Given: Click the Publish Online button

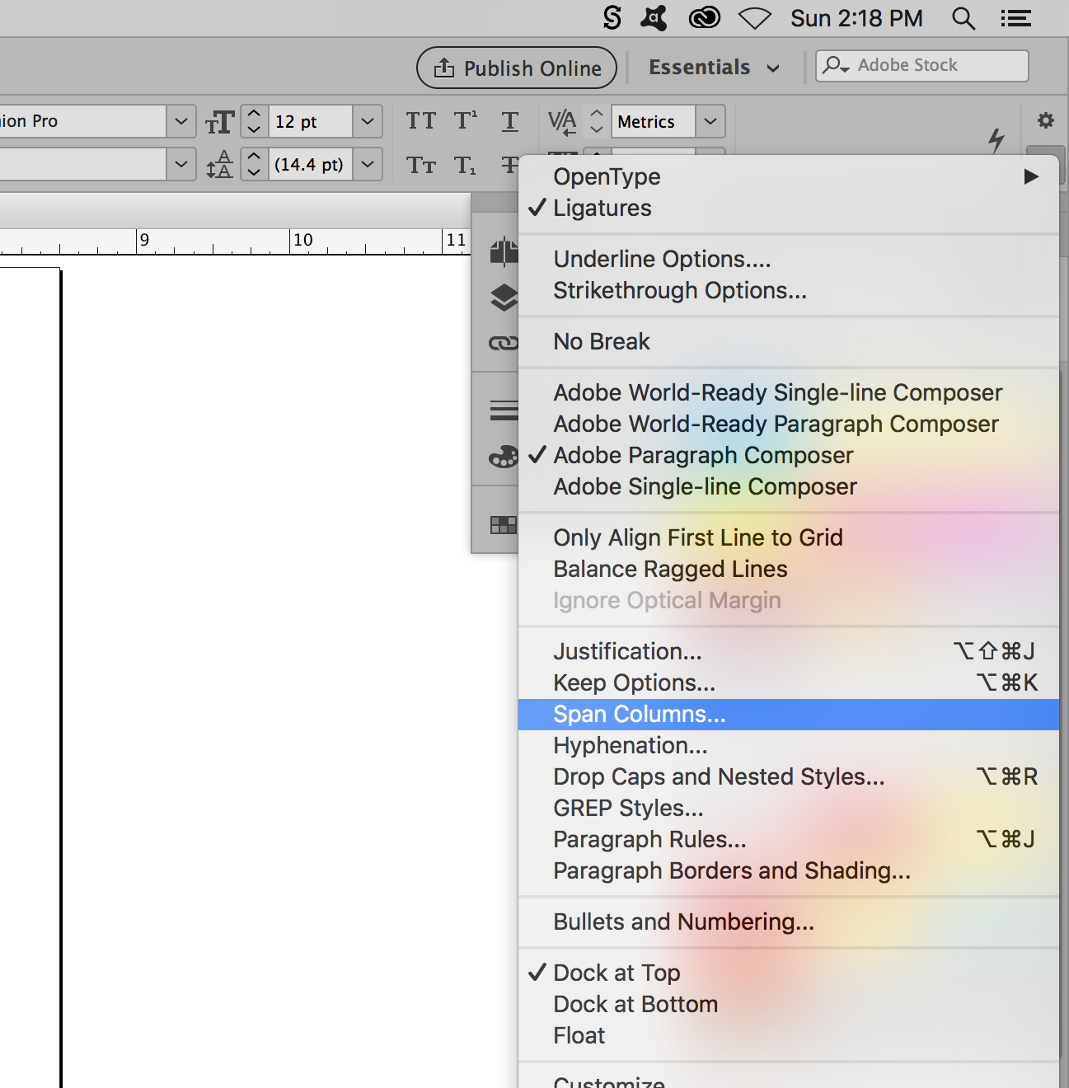Looking at the screenshot, I should [517, 68].
